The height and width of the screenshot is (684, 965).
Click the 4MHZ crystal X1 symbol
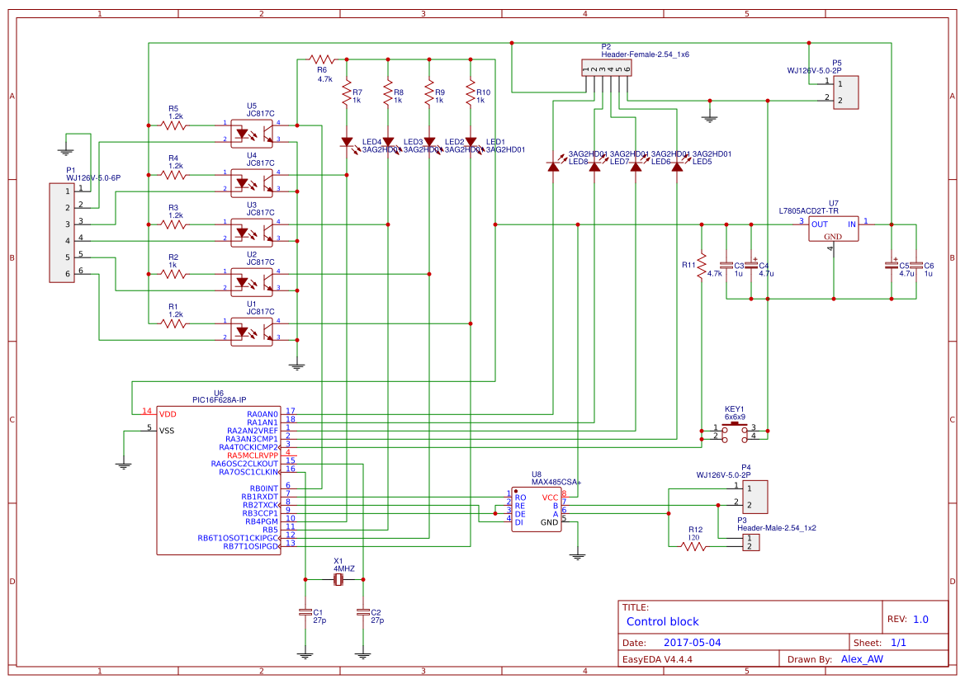point(338,581)
